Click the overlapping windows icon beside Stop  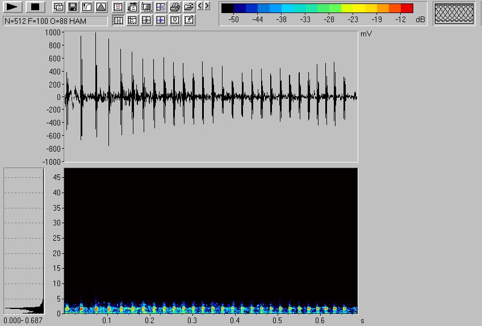coord(58,7)
